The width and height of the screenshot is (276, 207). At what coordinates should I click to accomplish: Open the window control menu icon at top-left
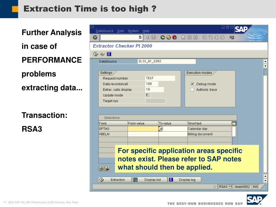pyautogui.click(x=92, y=27)
